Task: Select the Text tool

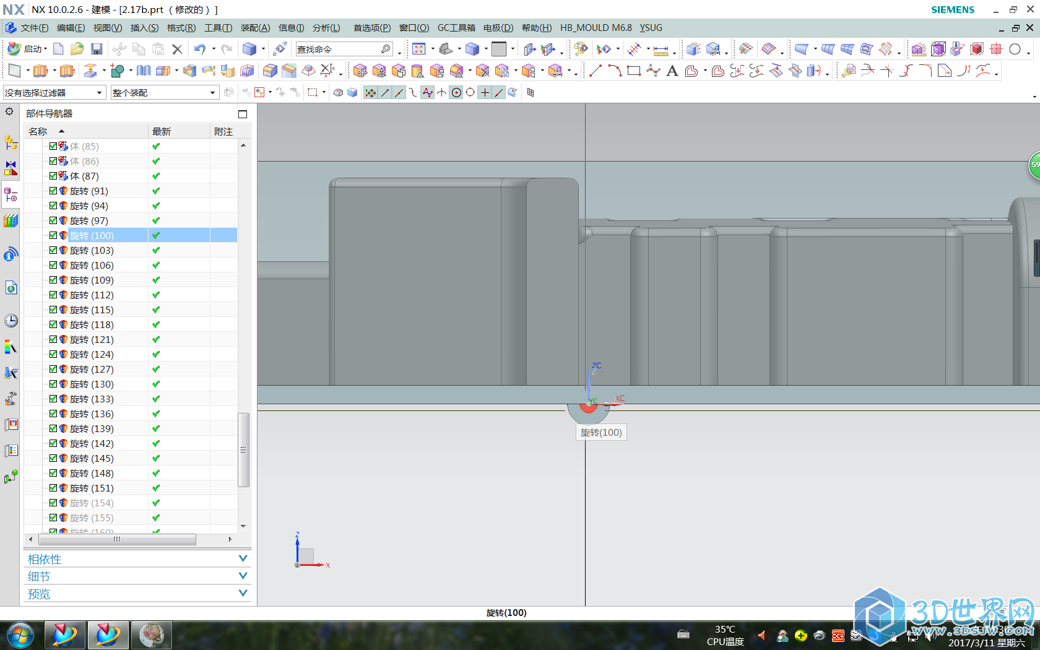Action: (672, 71)
